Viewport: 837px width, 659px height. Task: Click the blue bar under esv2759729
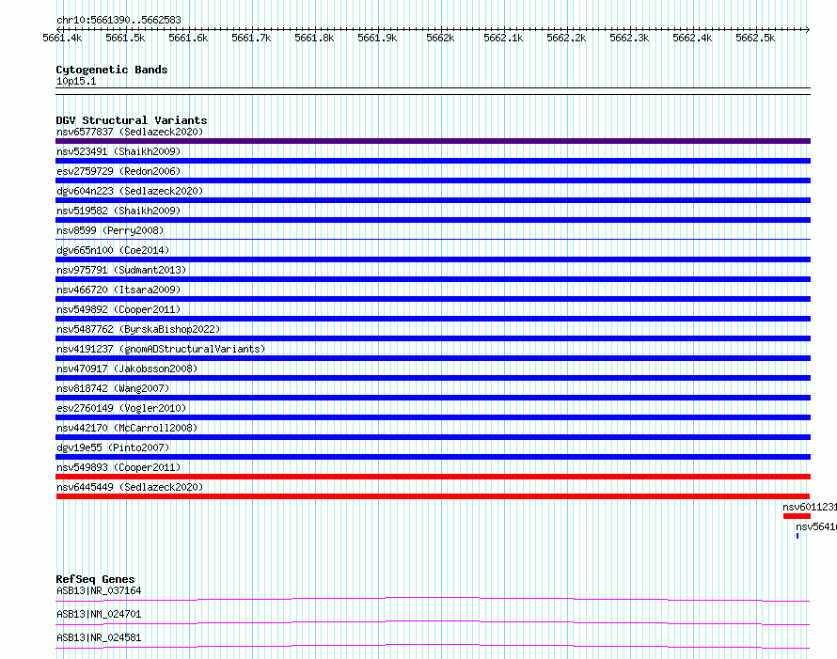click(433, 180)
